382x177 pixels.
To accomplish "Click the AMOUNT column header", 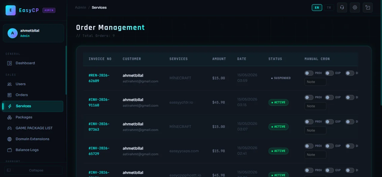I will pyautogui.click(x=219, y=59).
